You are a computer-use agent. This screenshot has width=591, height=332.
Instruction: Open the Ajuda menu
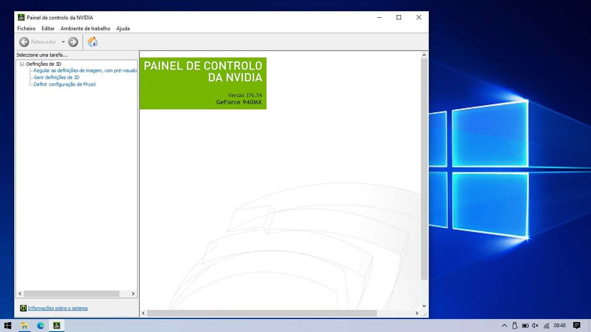pos(123,29)
